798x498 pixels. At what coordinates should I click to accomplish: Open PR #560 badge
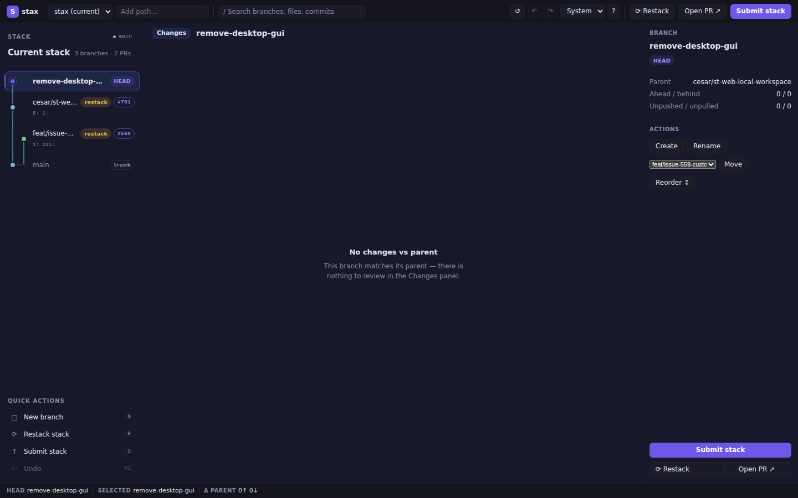tap(124, 134)
